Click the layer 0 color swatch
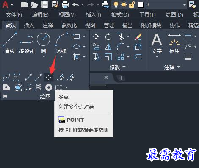The width and height of the screenshot is (199, 168). 141,5
